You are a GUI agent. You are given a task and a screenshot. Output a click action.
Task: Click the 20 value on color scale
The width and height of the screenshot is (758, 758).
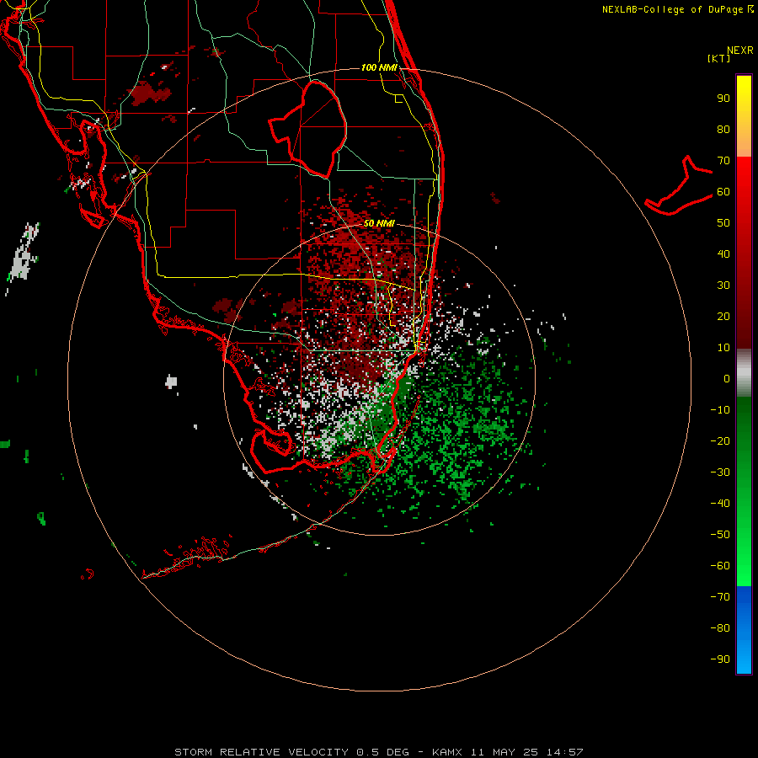[723, 316]
